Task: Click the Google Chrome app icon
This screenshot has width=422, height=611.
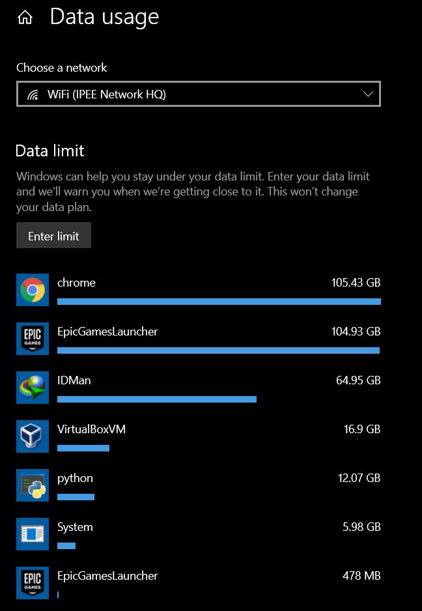Action: 33,289
